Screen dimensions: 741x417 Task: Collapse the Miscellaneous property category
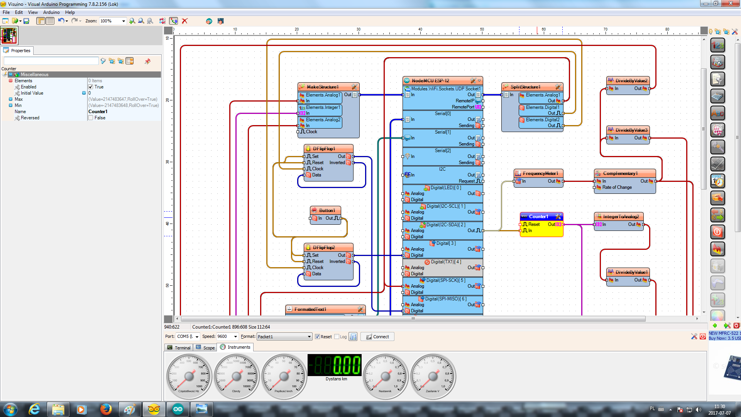11,75
